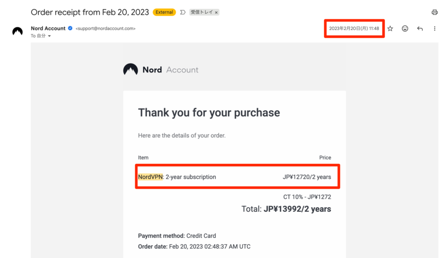Click the highlighted NordVPN item text
The image size is (444, 258).
tap(150, 177)
